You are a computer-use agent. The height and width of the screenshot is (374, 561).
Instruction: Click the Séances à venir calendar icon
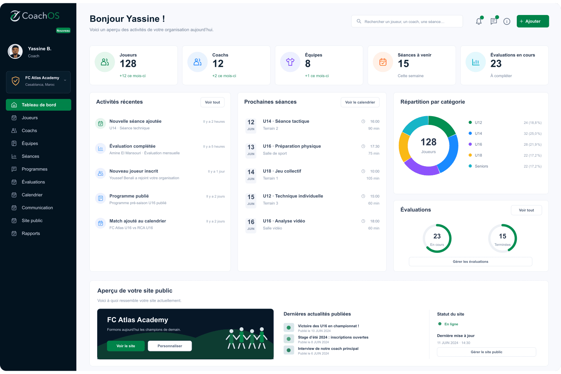pos(383,62)
